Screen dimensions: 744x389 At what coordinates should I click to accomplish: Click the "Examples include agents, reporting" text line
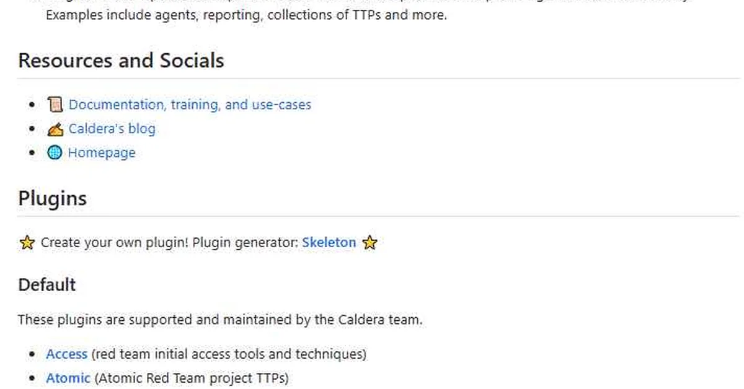(246, 15)
